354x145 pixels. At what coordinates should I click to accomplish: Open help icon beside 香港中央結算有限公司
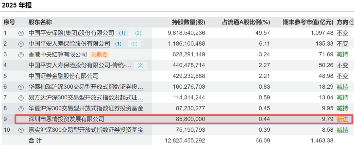[21, 54]
